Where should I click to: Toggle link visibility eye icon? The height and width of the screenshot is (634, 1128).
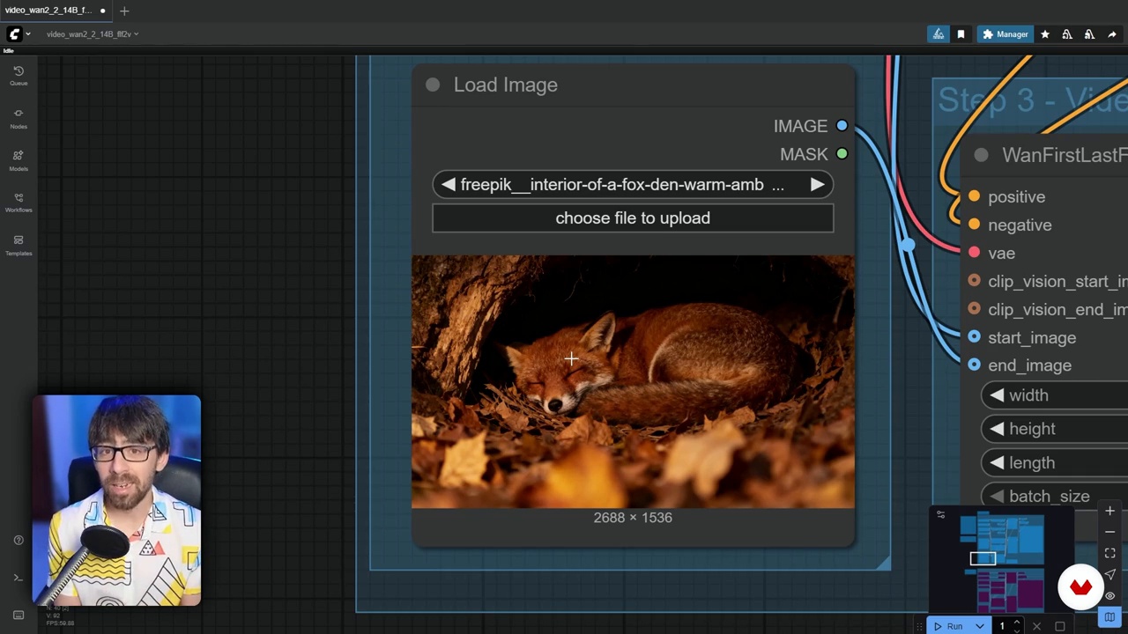point(1109,595)
